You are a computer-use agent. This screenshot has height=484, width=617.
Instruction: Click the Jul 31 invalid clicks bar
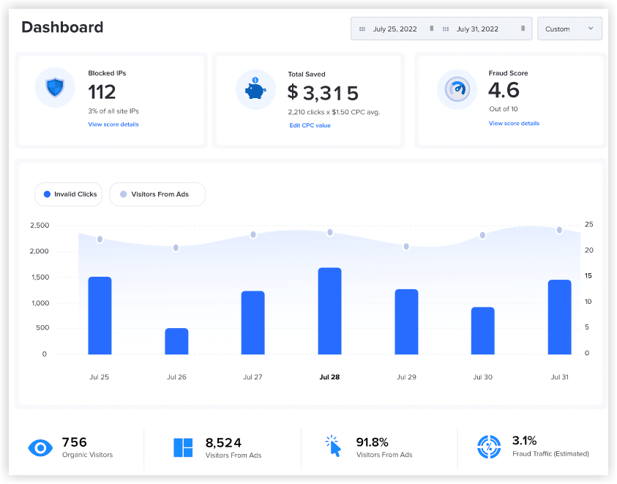coord(559,317)
